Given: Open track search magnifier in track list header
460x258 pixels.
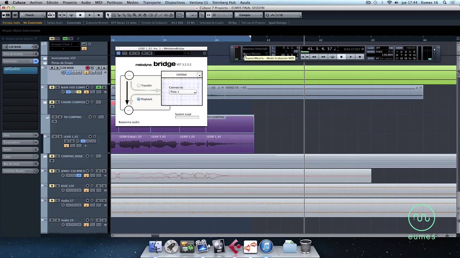Looking at the screenshot, I should coord(78,39).
